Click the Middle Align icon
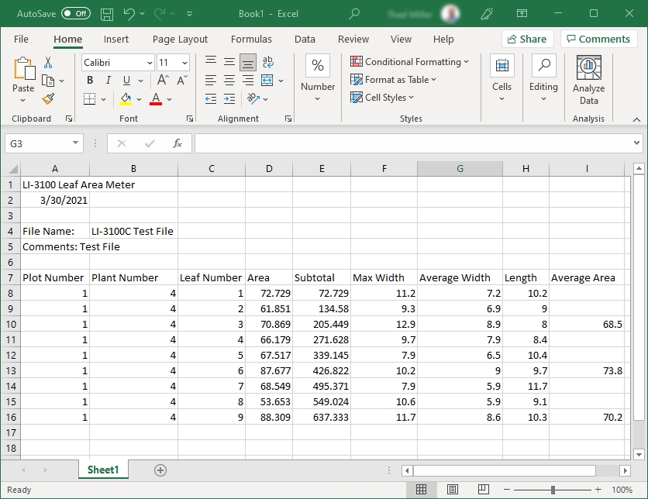 (229, 62)
